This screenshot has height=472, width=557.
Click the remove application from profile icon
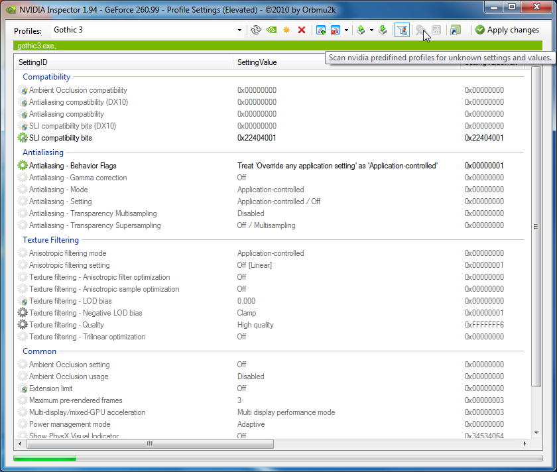click(x=336, y=30)
